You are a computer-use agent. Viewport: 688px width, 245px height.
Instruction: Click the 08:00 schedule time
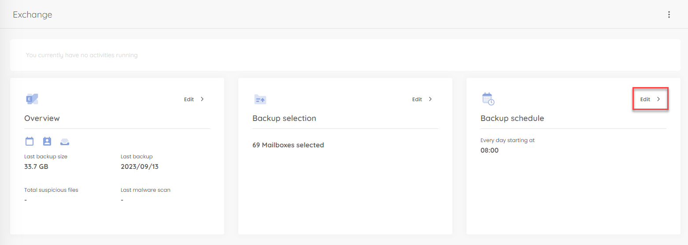[x=489, y=150]
